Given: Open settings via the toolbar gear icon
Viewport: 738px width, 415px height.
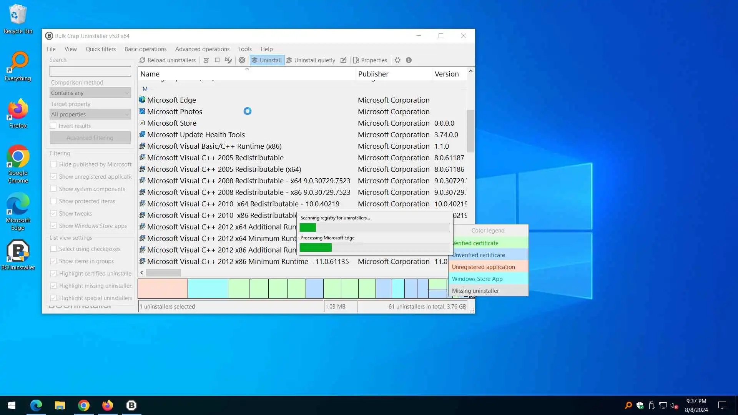Looking at the screenshot, I should pyautogui.click(x=397, y=60).
